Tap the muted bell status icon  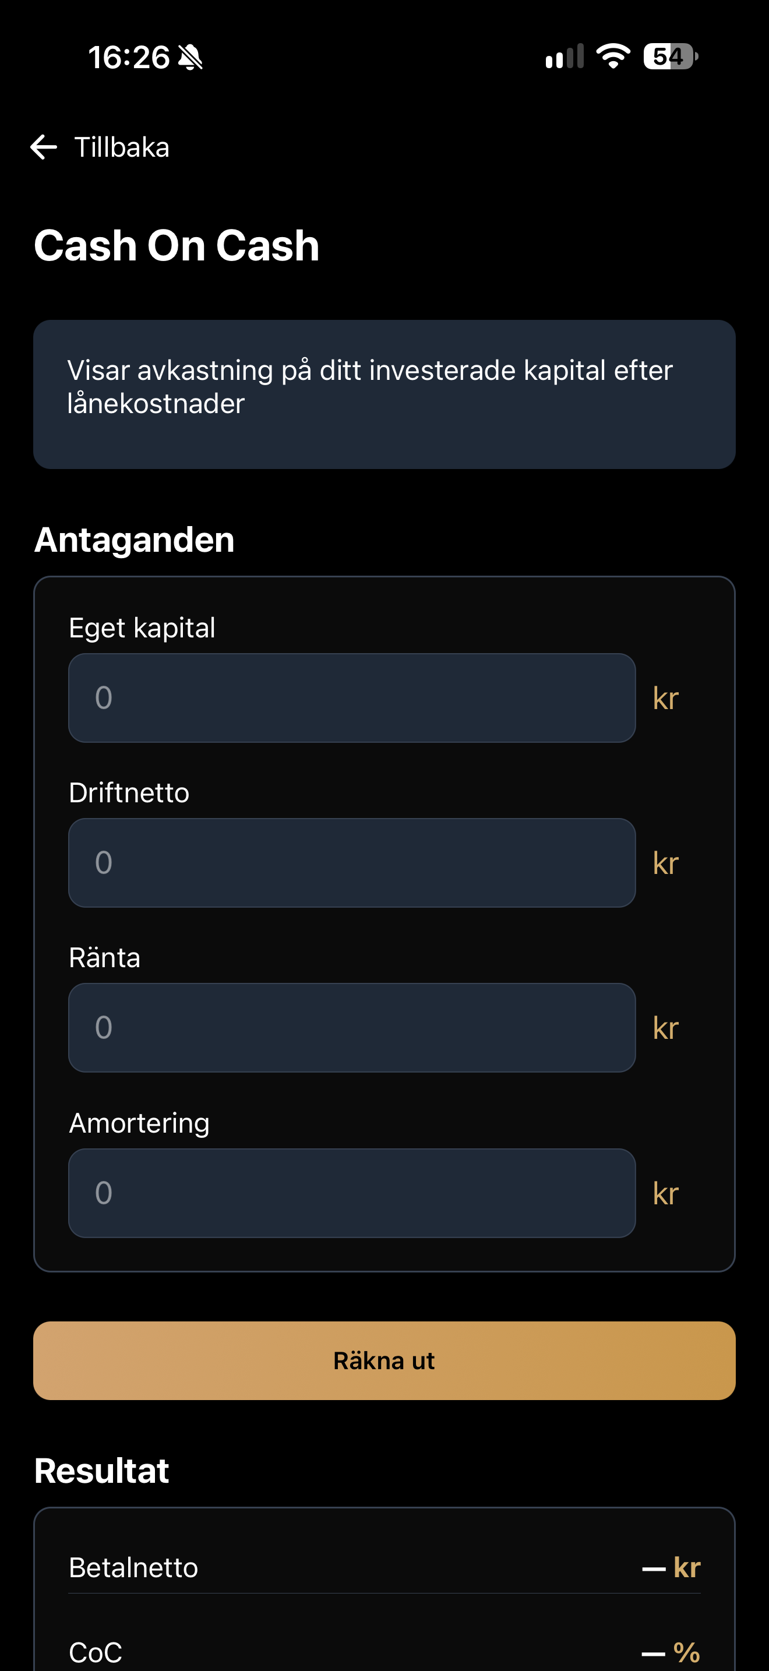click(x=190, y=57)
